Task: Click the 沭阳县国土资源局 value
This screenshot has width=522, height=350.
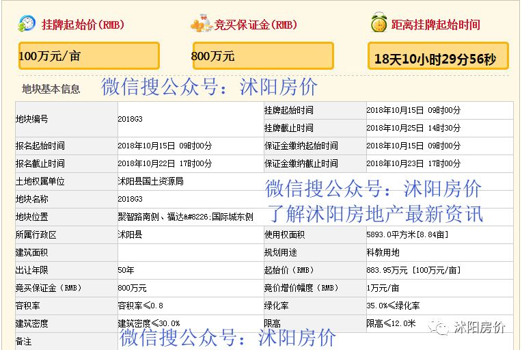Action: click(x=150, y=181)
